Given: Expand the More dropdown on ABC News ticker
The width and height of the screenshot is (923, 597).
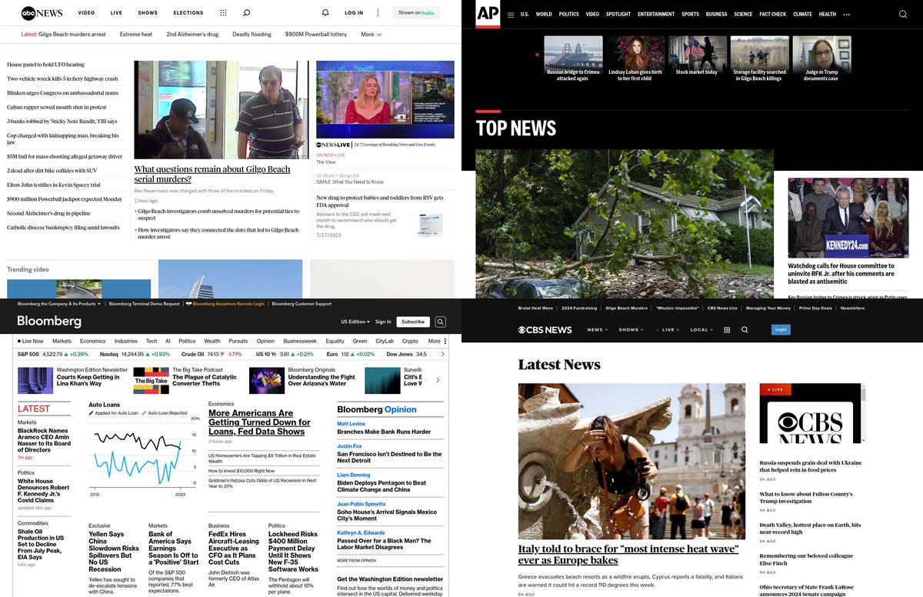Looking at the screenshot, I should tap(371, 35).
